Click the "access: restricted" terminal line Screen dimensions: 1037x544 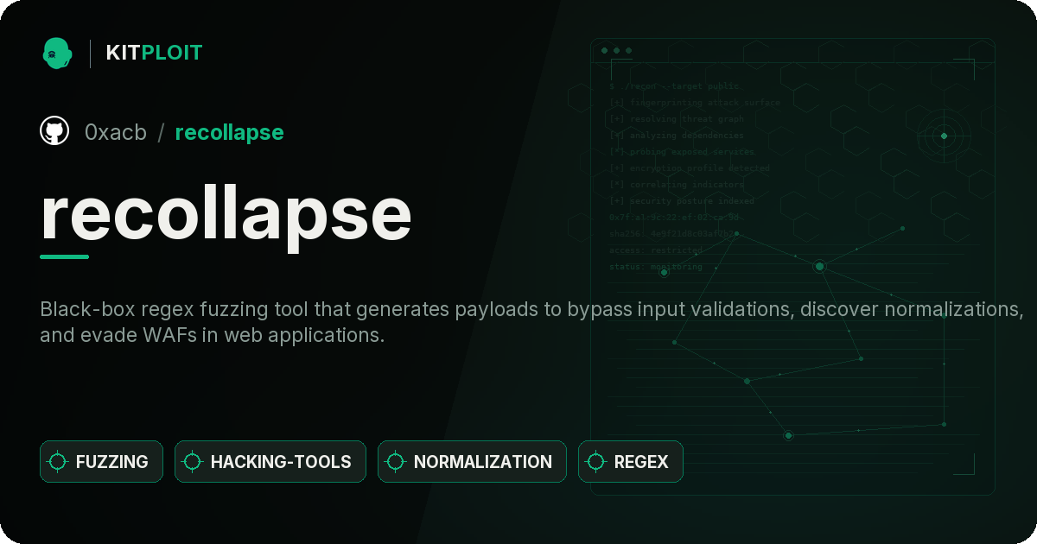pos(656,250)
